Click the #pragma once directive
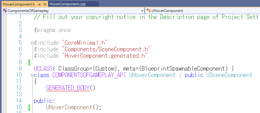 click(x=52, y=30)
